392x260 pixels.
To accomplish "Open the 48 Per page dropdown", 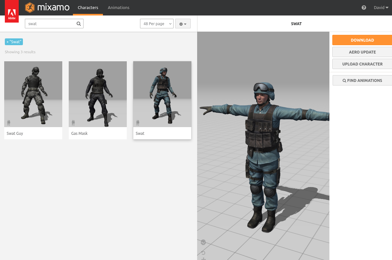I will point(157,24).
